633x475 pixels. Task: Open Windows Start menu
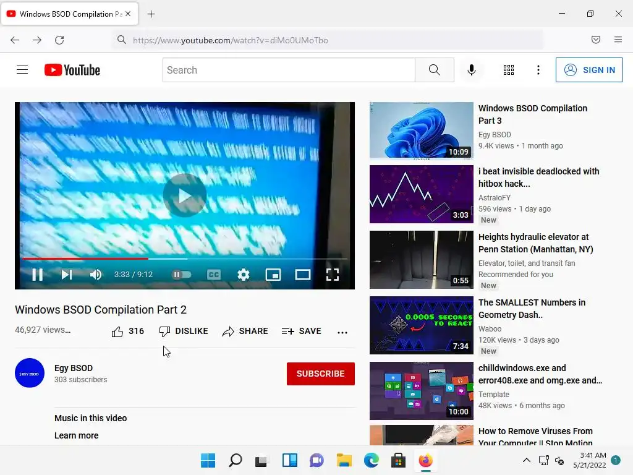click(208, 460)
